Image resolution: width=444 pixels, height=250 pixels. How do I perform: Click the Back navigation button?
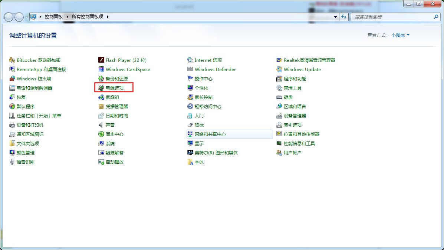(9, 17)
